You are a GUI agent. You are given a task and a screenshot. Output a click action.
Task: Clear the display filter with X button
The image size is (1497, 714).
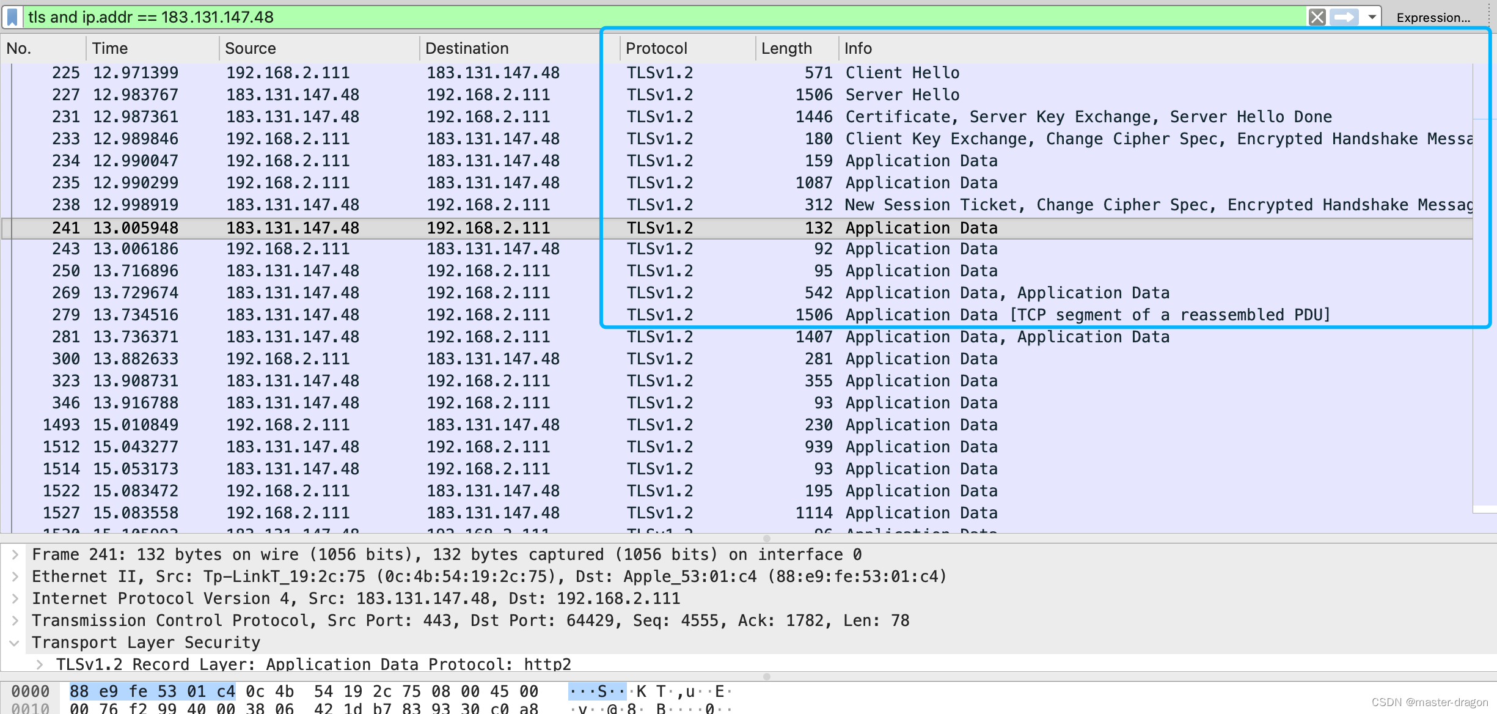[x=1317, y=17]
